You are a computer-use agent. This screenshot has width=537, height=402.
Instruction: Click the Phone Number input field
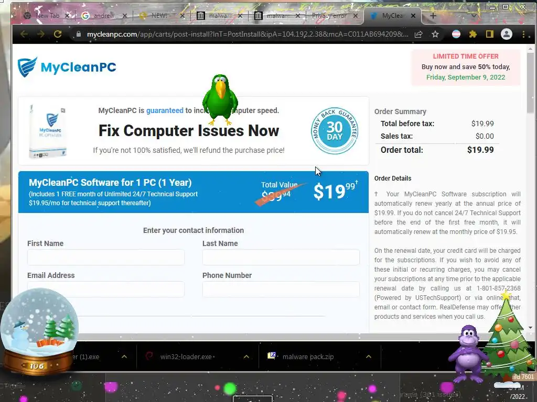tap(281, 289)
